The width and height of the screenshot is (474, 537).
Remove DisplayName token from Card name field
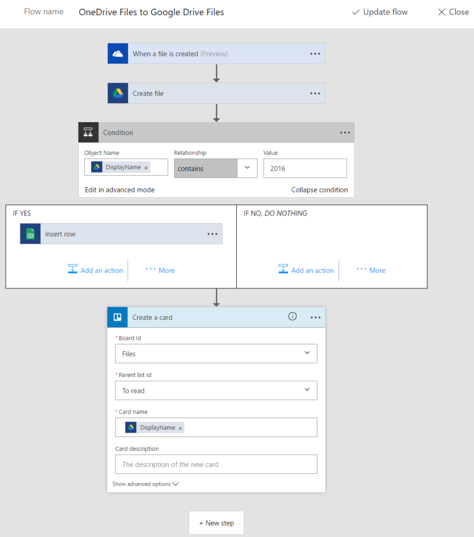click(180, 428)
